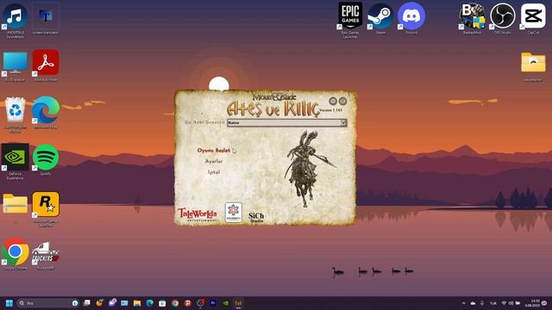This screenshot has height=310, width=552.
Task: Select the This PC monitor desktop icon
Action: click(x=16, y=66)
